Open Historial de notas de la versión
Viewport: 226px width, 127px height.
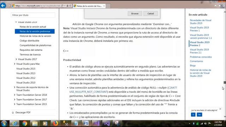pos(35,36)
